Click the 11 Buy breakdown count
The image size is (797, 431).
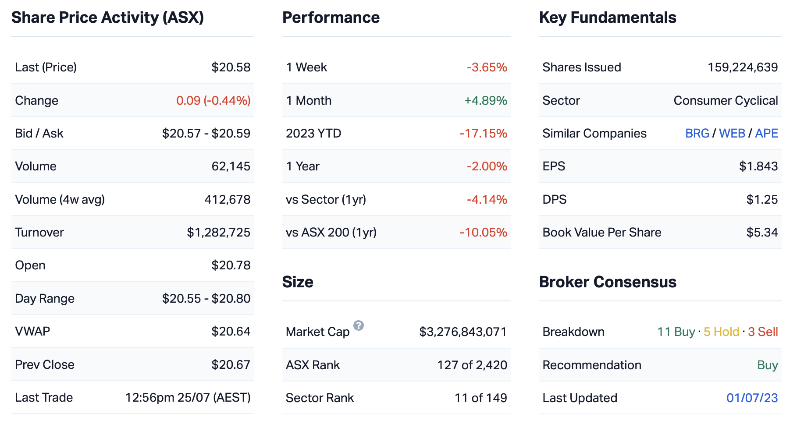pos(676,332)
